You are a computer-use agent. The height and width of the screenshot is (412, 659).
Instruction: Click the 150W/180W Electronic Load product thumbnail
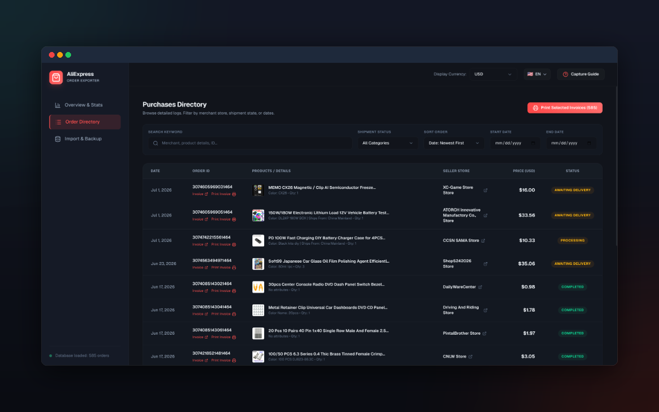click(x=258, y=215)
